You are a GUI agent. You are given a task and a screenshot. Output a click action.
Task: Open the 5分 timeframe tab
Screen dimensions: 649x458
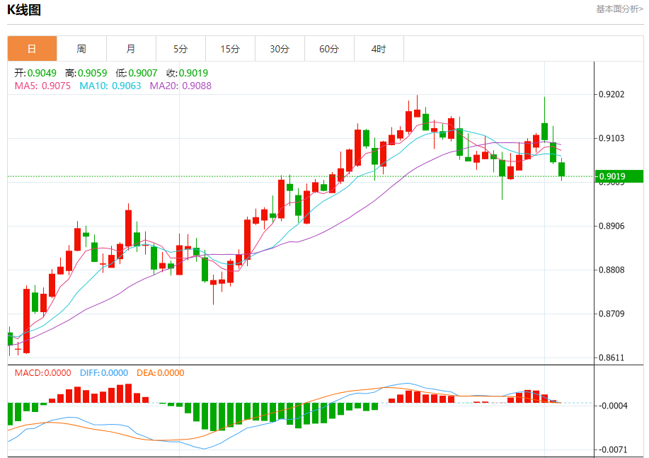tap(181, 49)
